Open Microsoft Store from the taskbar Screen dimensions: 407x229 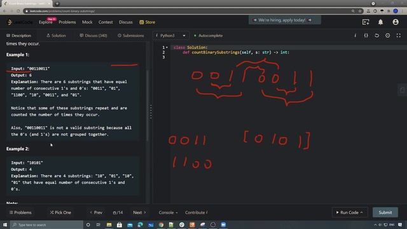pos(120,225)
